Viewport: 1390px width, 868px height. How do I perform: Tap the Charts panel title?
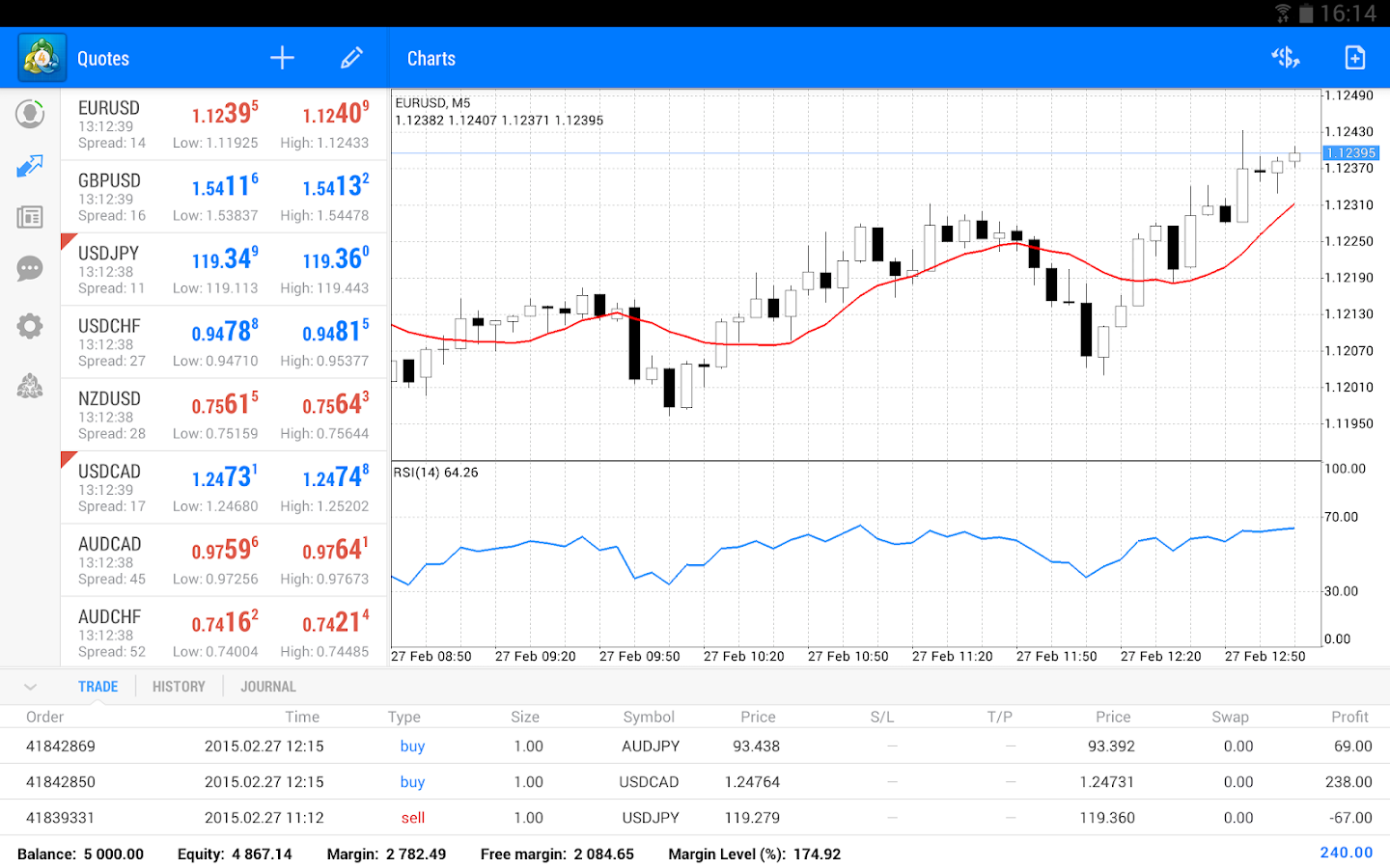pyautogui.click(x=431, y=59)
